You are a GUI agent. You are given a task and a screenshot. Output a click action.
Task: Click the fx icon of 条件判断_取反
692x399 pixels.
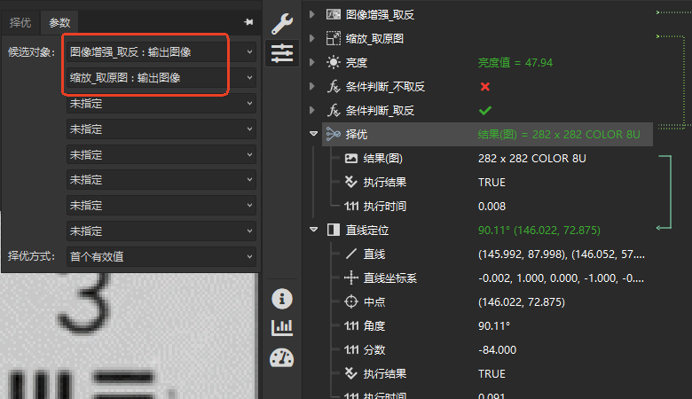point(334,110)
